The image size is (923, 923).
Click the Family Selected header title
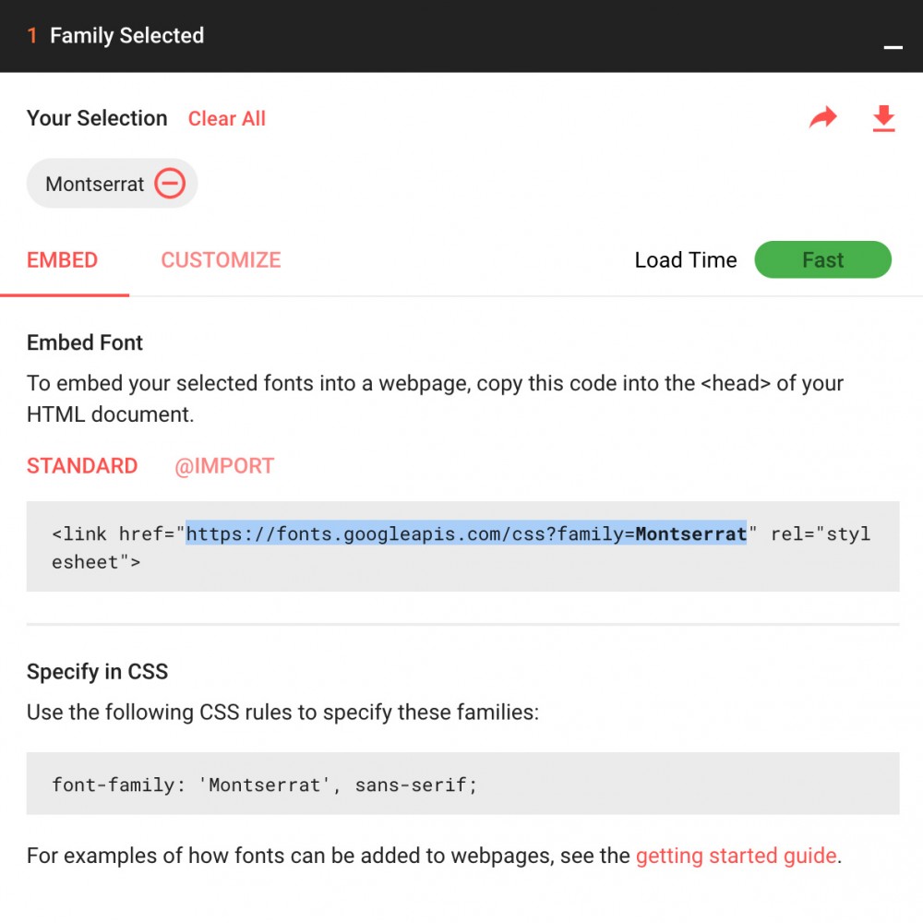tap(126, 36)
